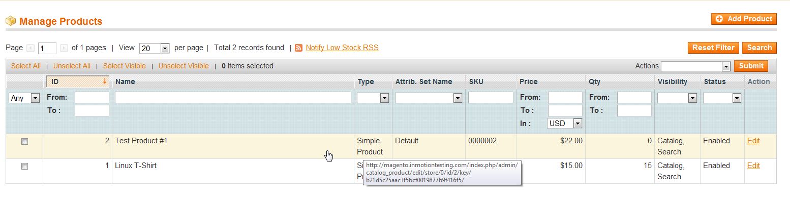Open the Any selection filter dropdown
This screenshot has height=203, width=790.
[24, 98]
